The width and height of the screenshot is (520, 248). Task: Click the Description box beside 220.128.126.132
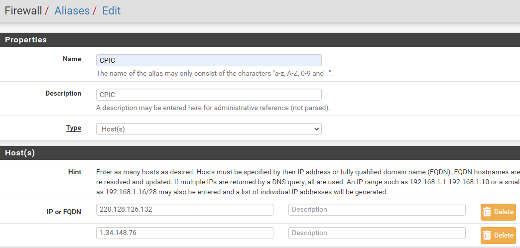pyautogui.click(x=377, y=210)
